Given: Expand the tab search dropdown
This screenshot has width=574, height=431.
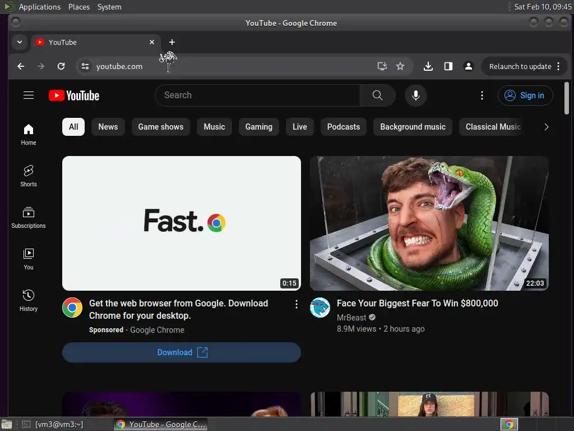Looking at the screenshot, I should click(x=20, y=42).
